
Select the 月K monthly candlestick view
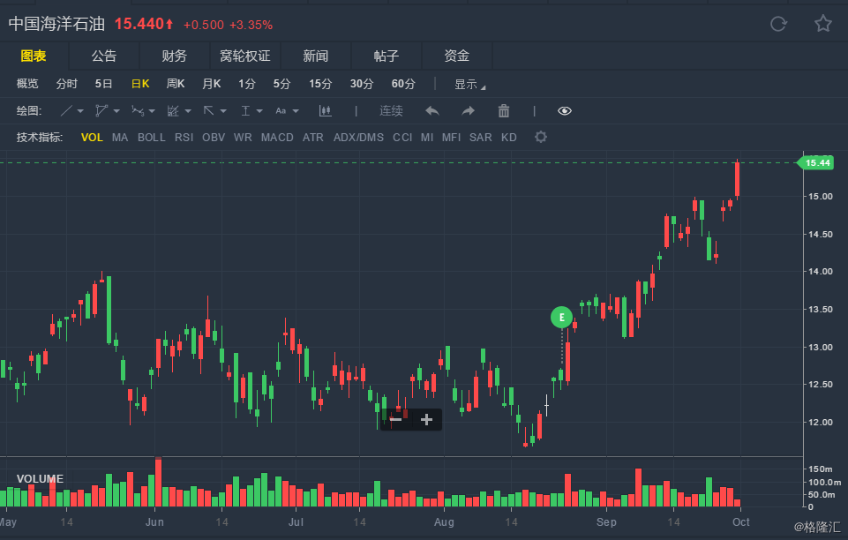(x=212, y=84)
